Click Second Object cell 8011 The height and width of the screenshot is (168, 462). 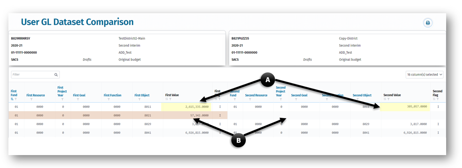[366, 106]
